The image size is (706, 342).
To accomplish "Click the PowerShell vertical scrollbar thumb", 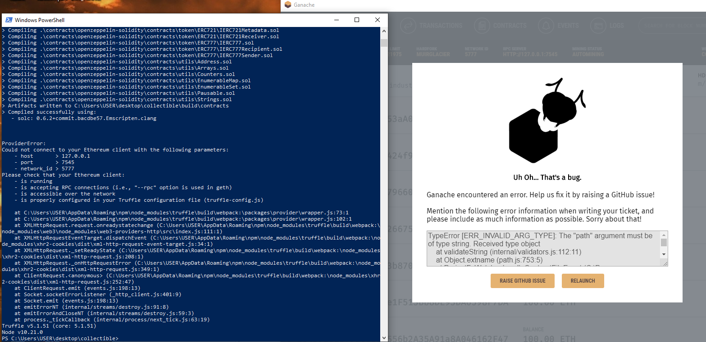I will 384,43.
